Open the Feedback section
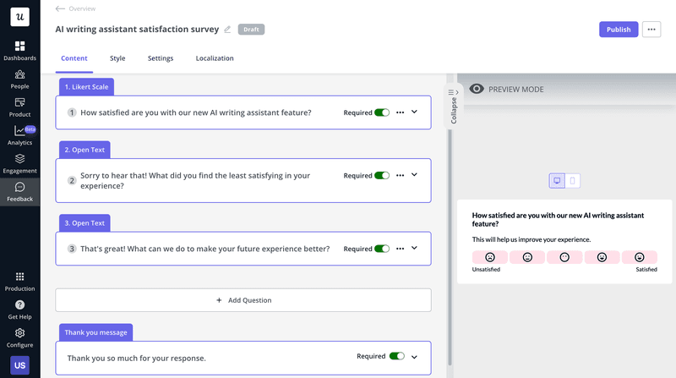The height and width of the screenshot is (378, 676). [19, 192]
